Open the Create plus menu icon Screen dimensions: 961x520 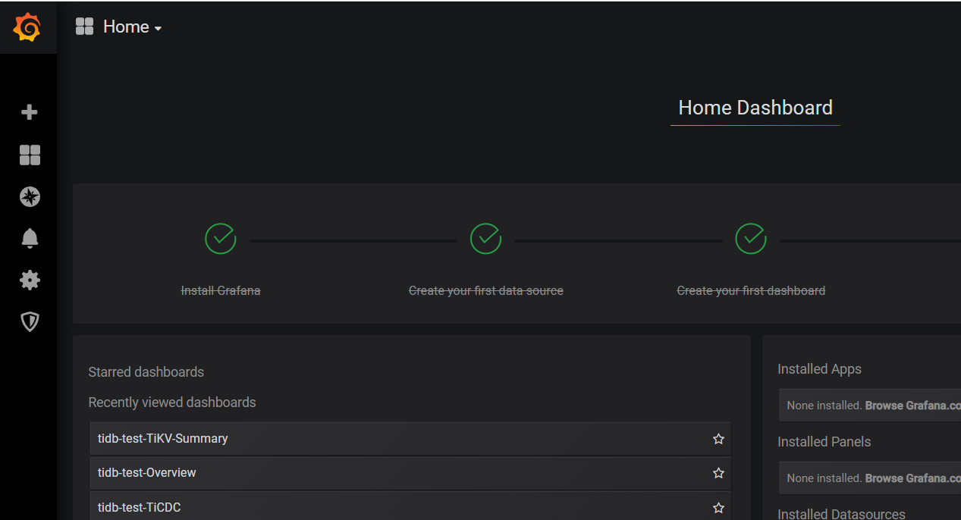[30, 112]
